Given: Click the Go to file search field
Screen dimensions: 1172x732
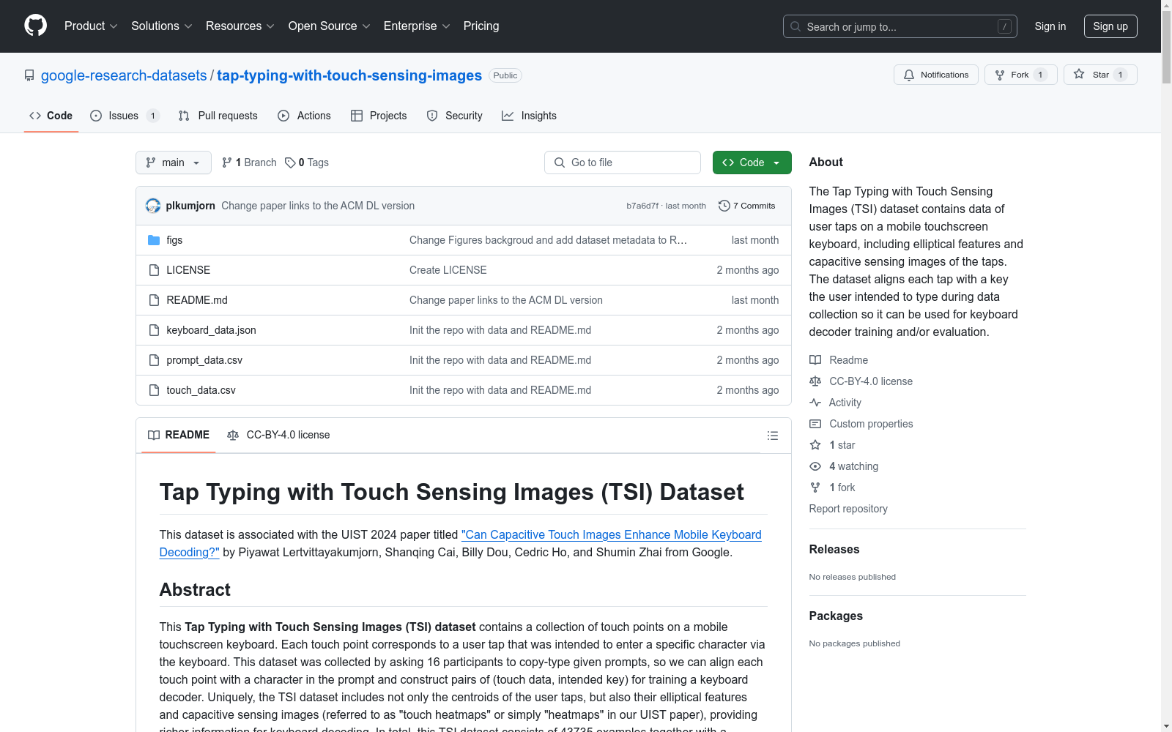Looking at the screenshot, I should 623,163.
